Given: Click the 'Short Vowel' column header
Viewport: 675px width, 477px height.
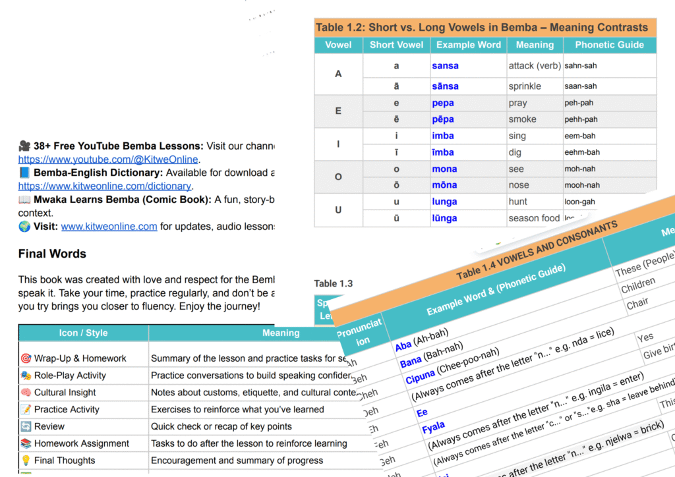Looking at the screenshot, I should [x=396, y=45].
